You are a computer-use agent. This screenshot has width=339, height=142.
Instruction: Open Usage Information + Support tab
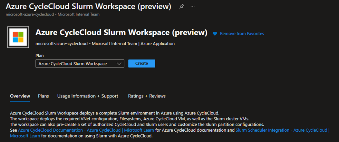(88, 96)
